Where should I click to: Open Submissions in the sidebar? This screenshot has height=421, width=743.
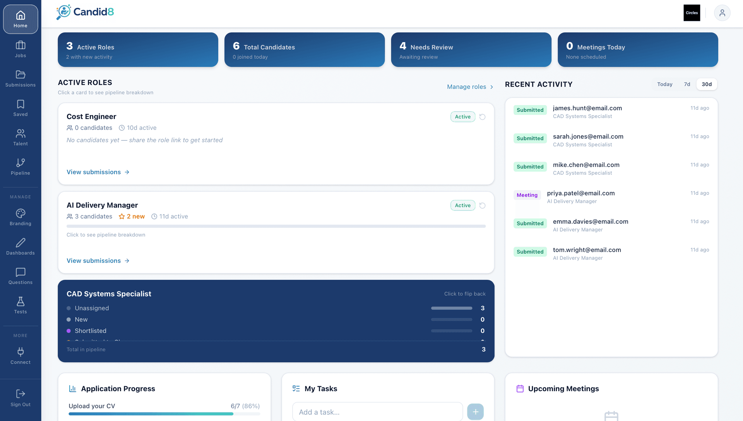click(x=20, y=78)
